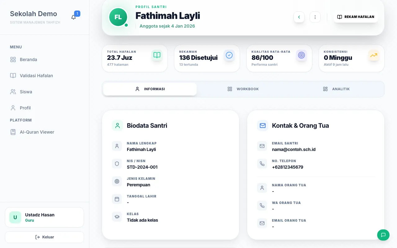The image size is (397, 248).
Task: Click the No. Telepon phone icon
Action: (x=262, y=164)
